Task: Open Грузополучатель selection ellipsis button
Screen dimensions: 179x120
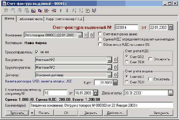Action: [x=109, y=67]
